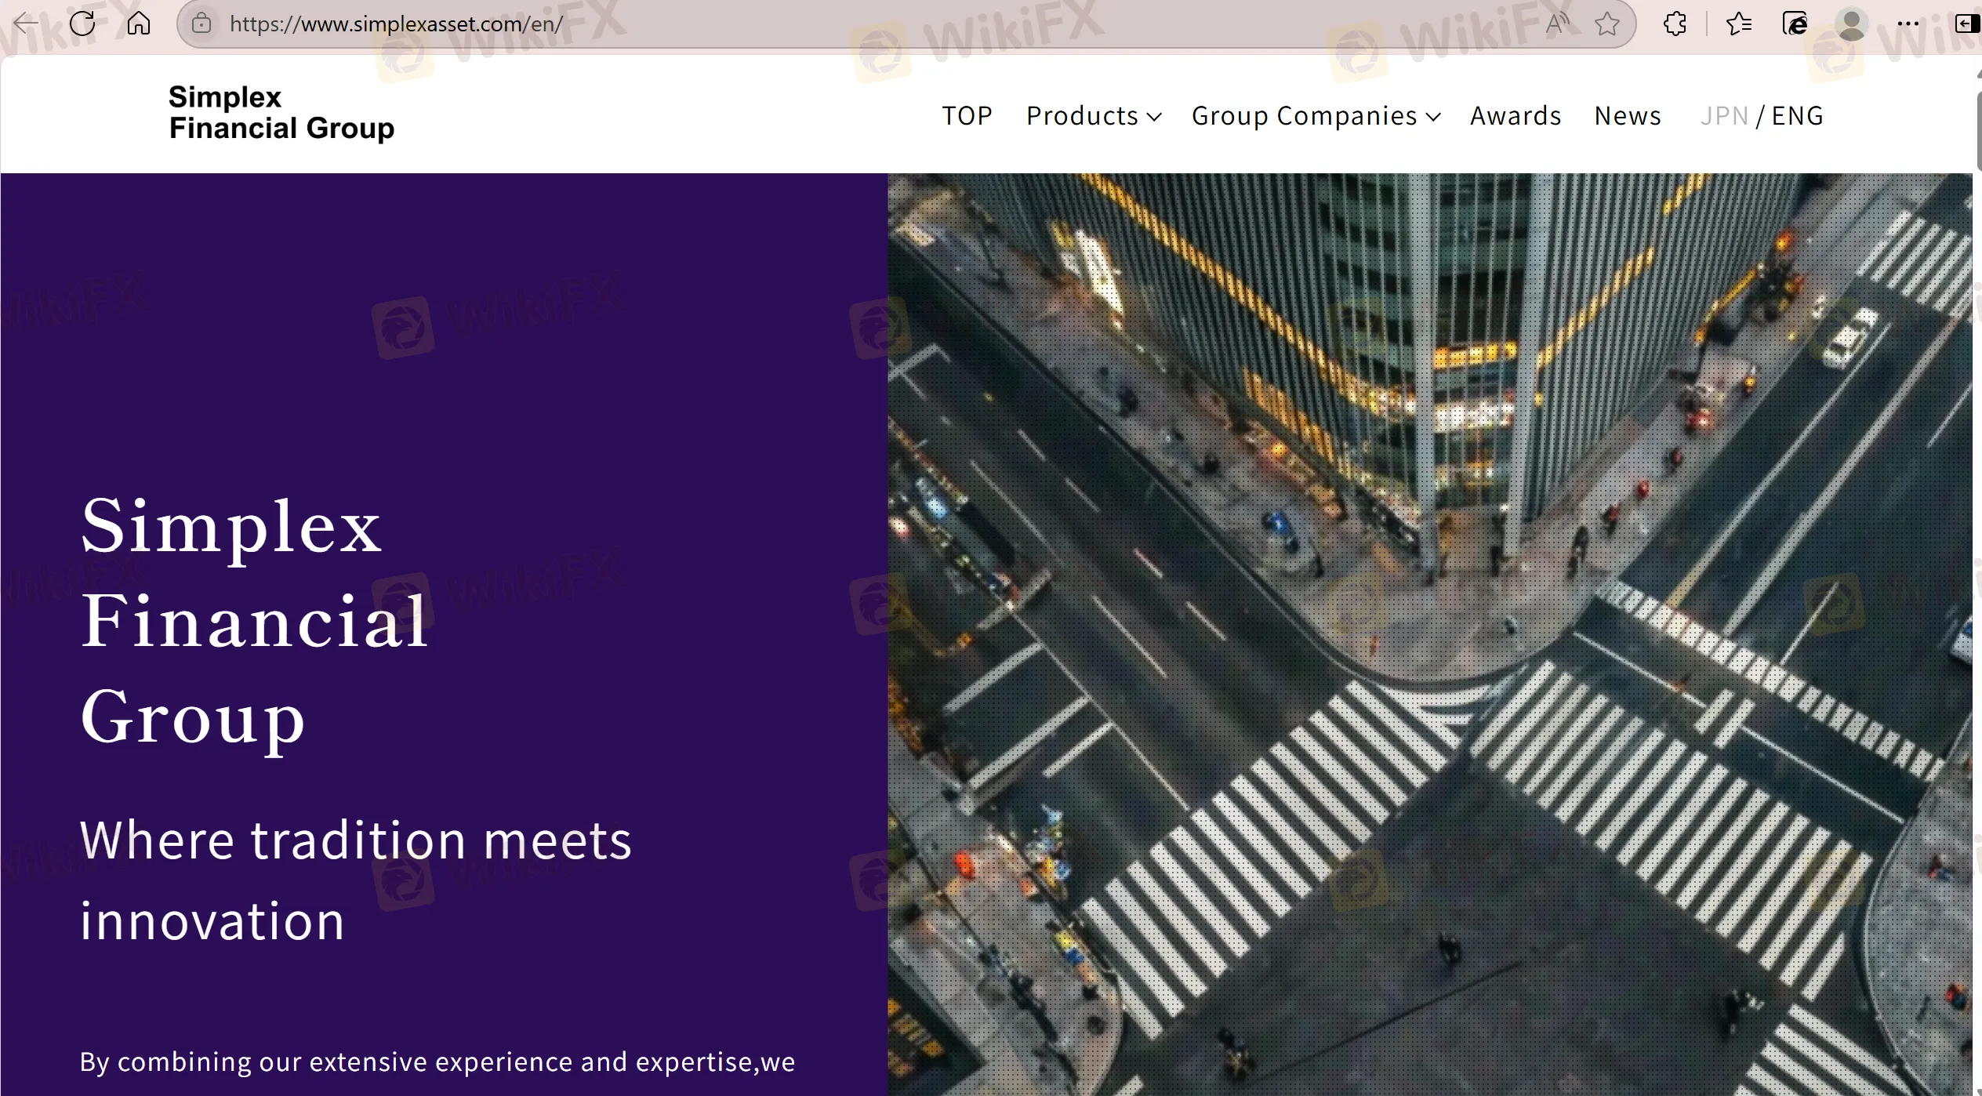
Task: Open the Group Companies menu
Action: [x=1316, y=116]
